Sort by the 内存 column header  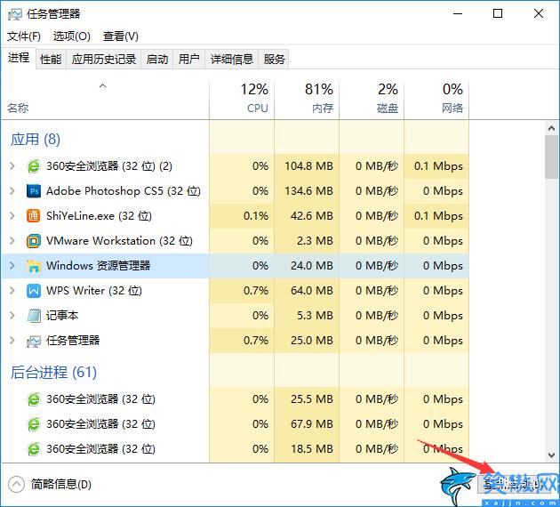click(x=307, y=100)
